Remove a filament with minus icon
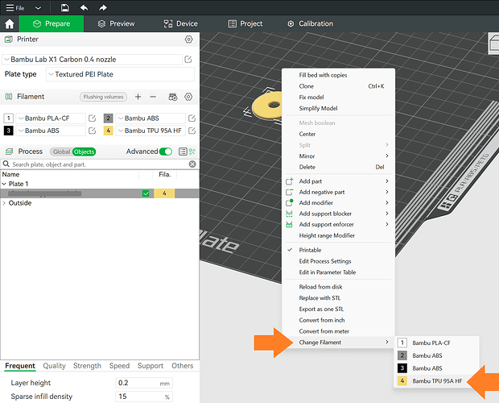 point(153,97)
